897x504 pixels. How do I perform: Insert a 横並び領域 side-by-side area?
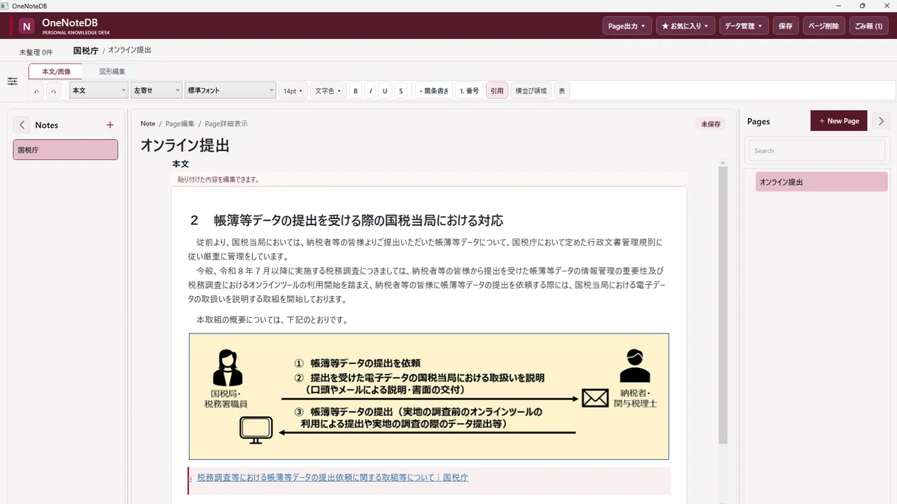(x=531, y=90)
